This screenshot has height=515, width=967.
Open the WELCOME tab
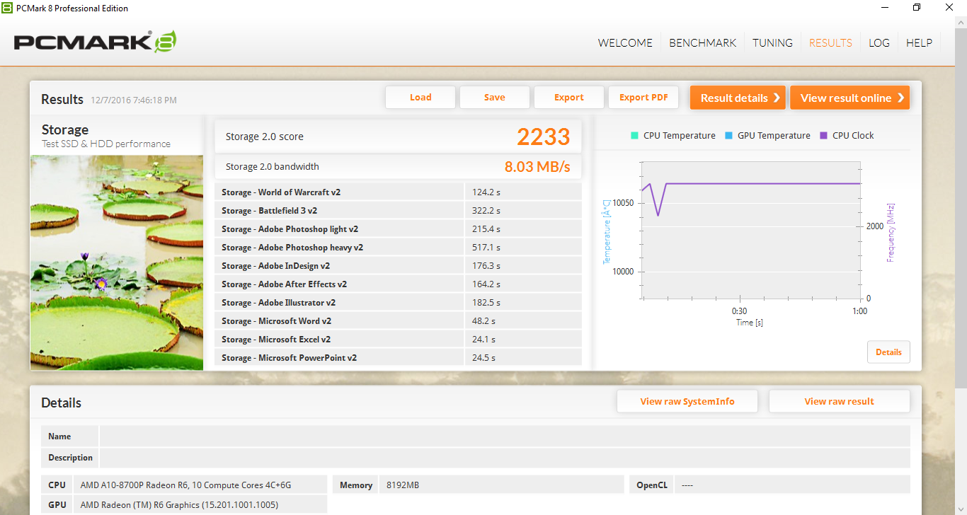(x=625, y=42)
